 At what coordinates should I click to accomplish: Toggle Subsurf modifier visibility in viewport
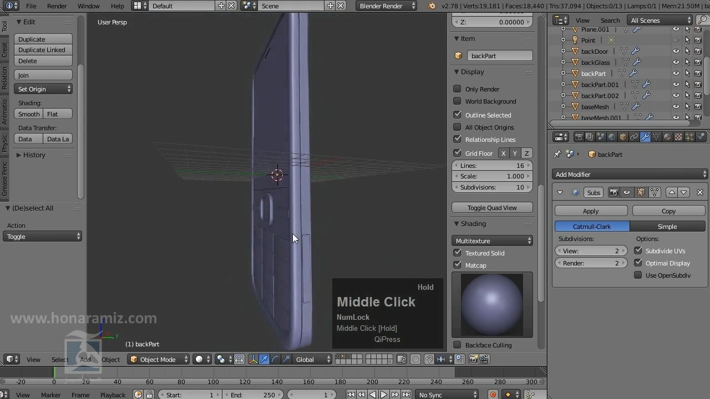tap(627, 192)
